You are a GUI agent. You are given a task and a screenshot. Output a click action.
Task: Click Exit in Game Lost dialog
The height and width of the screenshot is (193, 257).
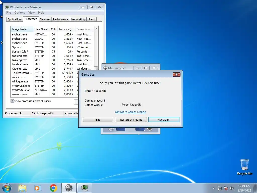(98, 120)
